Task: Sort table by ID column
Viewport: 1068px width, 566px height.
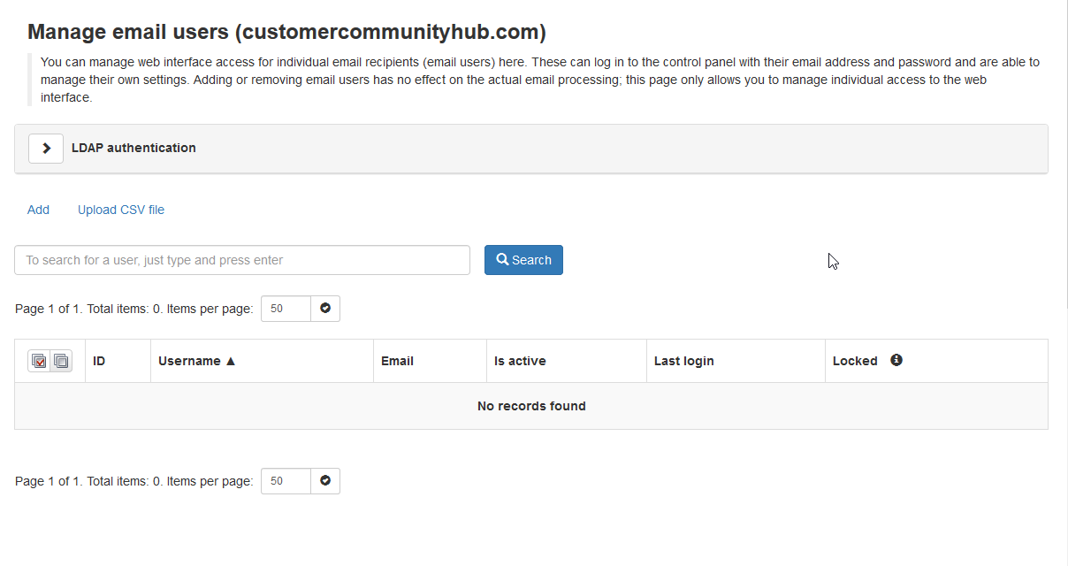Action: [99, 361]
